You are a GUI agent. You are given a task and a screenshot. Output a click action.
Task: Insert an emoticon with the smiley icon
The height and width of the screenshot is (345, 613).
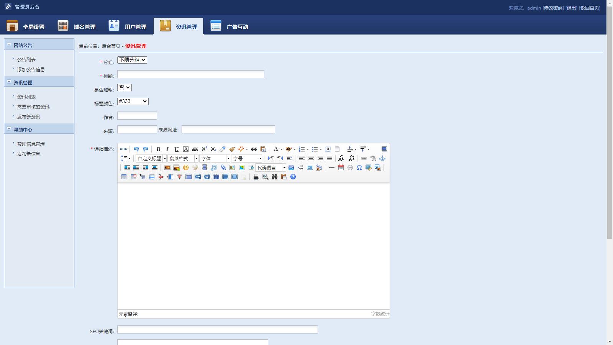[x=186, y=168]
